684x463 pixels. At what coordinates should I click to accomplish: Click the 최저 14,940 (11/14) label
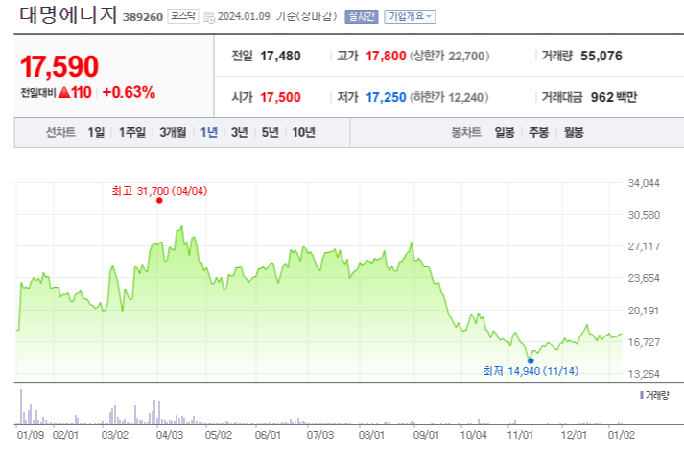(531, 371)
